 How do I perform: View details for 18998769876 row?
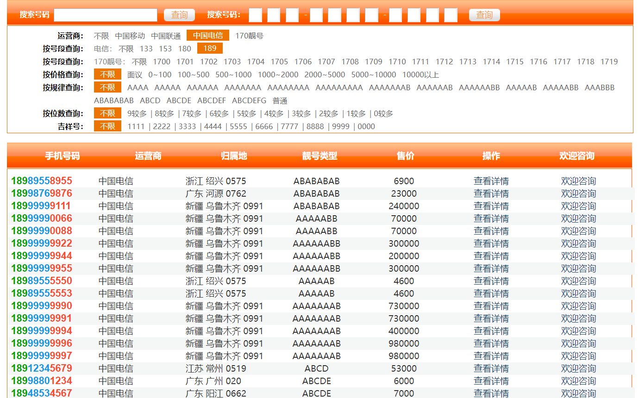tap(491, 193)
